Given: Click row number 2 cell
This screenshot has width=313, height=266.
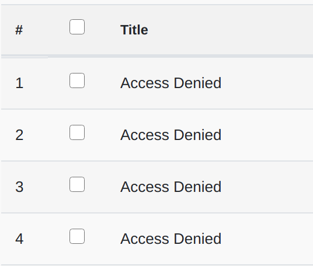Looking at the screenshot, I should (19, 135).
